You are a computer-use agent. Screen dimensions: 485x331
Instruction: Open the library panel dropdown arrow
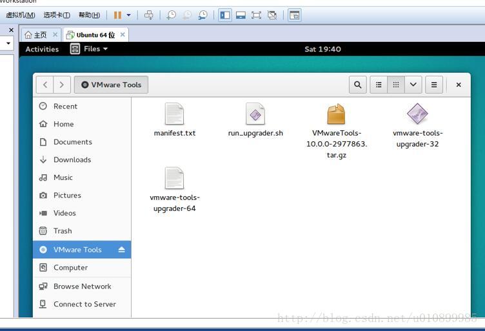(8, 43)
